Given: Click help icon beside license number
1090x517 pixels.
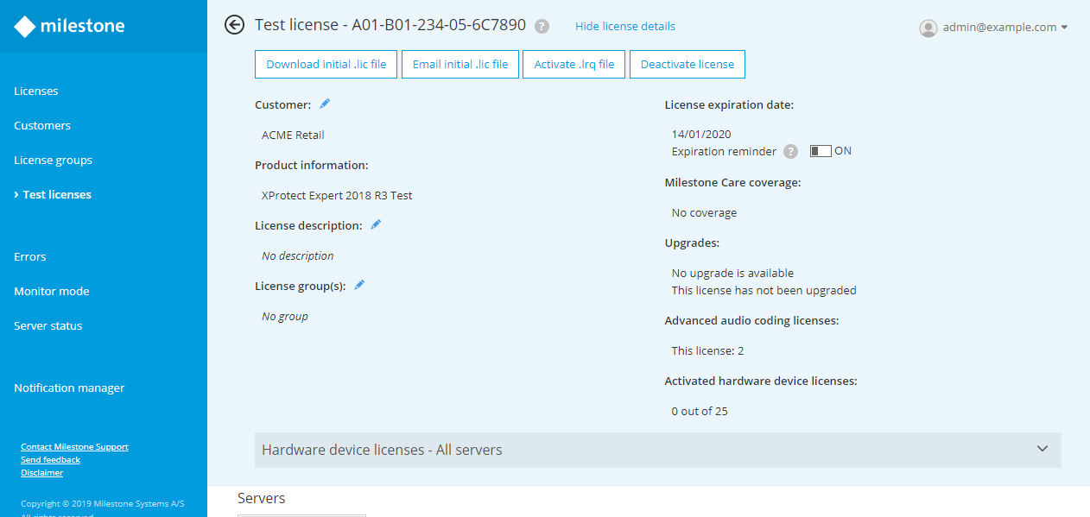Looking at the screenshot, I should 542,26.
